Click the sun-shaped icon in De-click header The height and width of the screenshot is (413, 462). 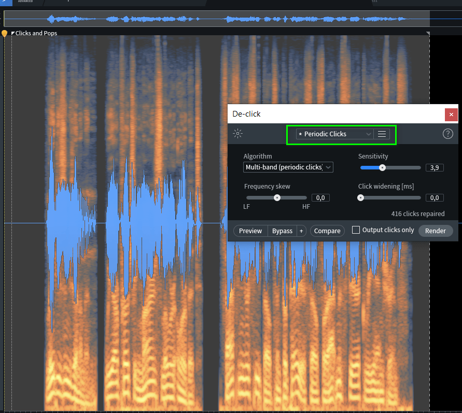(x=237, y=134)
